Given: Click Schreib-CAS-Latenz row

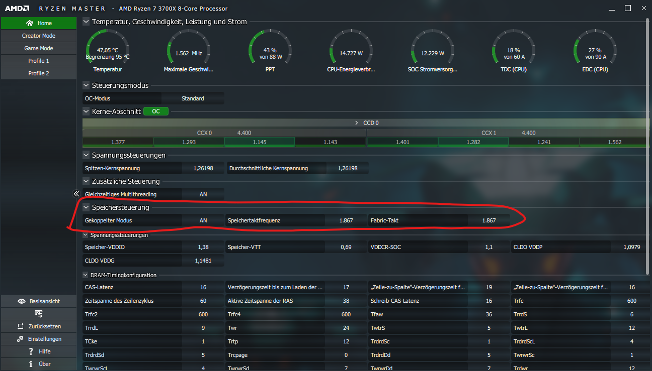Looking at the screenshot, I should click(x=439, y=301).
